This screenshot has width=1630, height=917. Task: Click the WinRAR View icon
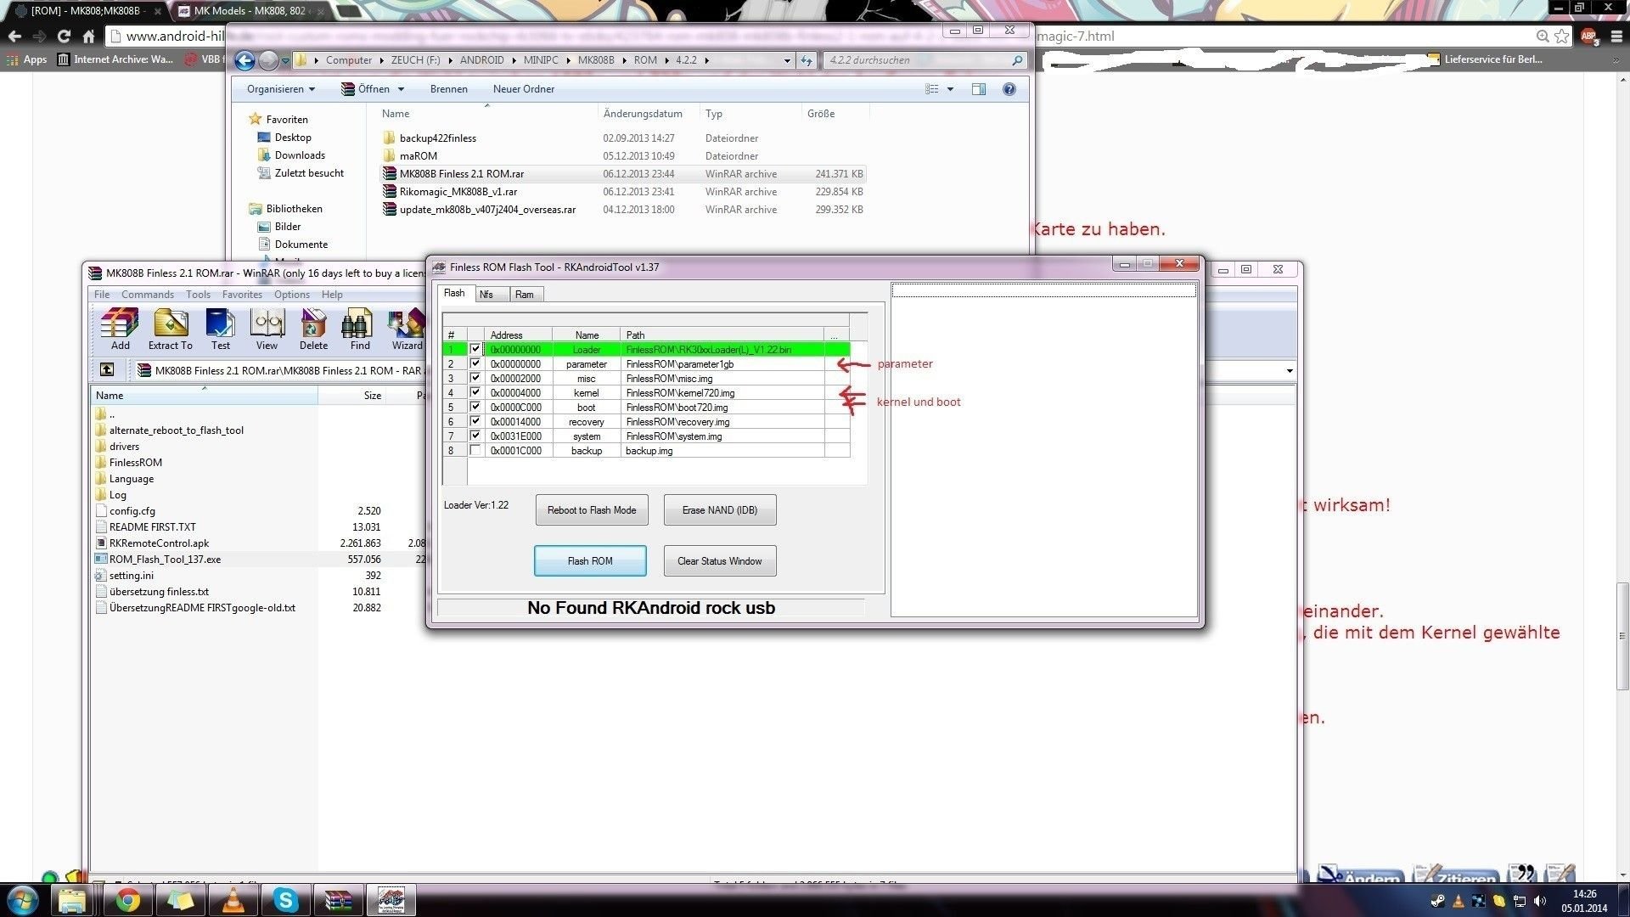267,329
